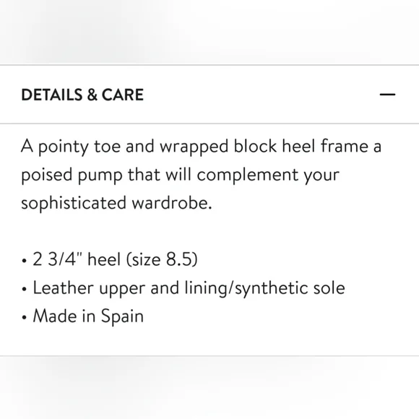This screenshot has height=419, width=419.
Task: Click the blurred gray area above the header
Action: (209, 32)
